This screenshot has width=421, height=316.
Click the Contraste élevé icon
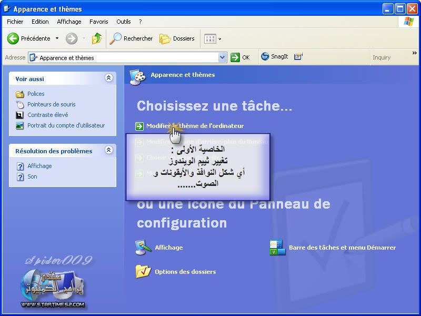pos(19,115)
